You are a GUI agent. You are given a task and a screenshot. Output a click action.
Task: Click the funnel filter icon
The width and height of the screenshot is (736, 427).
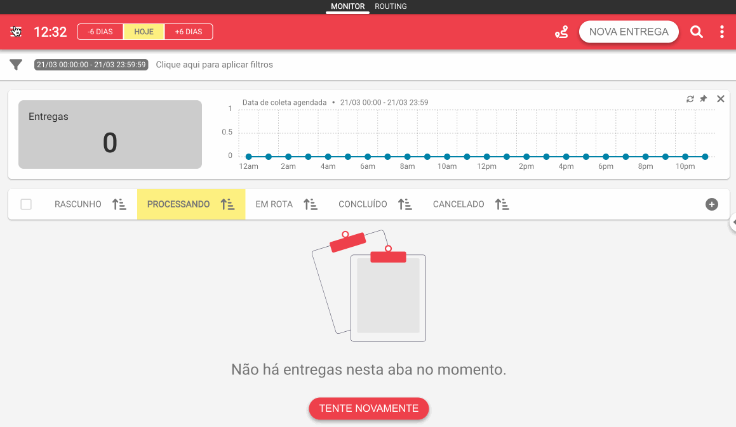(16, 65)
